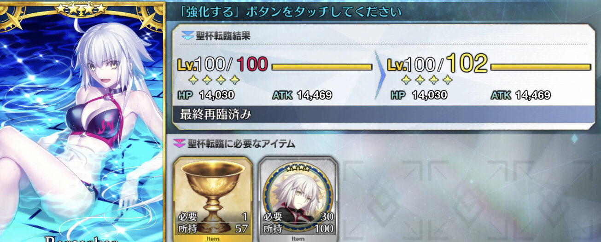Click the experience bar next to Lv.100/100
601x242 pixels.
pyautogui.click(x=322, y=67)
